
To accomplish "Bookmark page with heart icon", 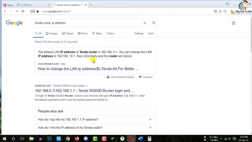I will point(225,11).
